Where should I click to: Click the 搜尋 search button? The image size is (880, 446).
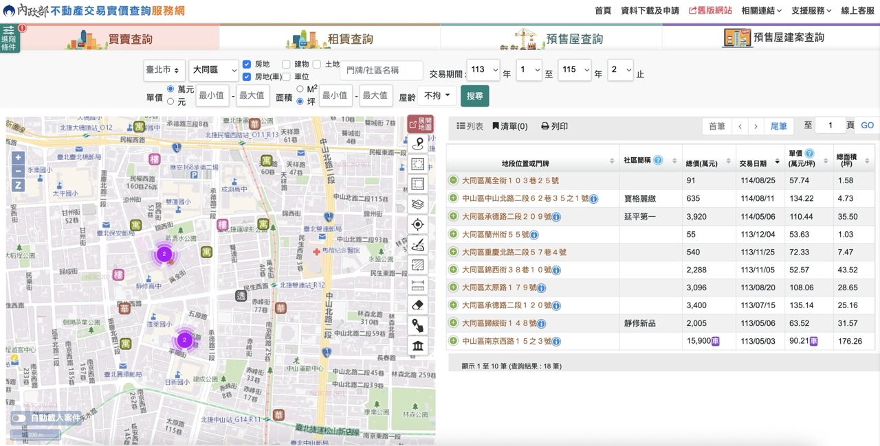[474, 96]
